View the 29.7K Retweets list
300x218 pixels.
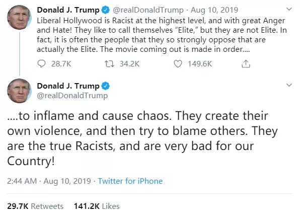35,206
